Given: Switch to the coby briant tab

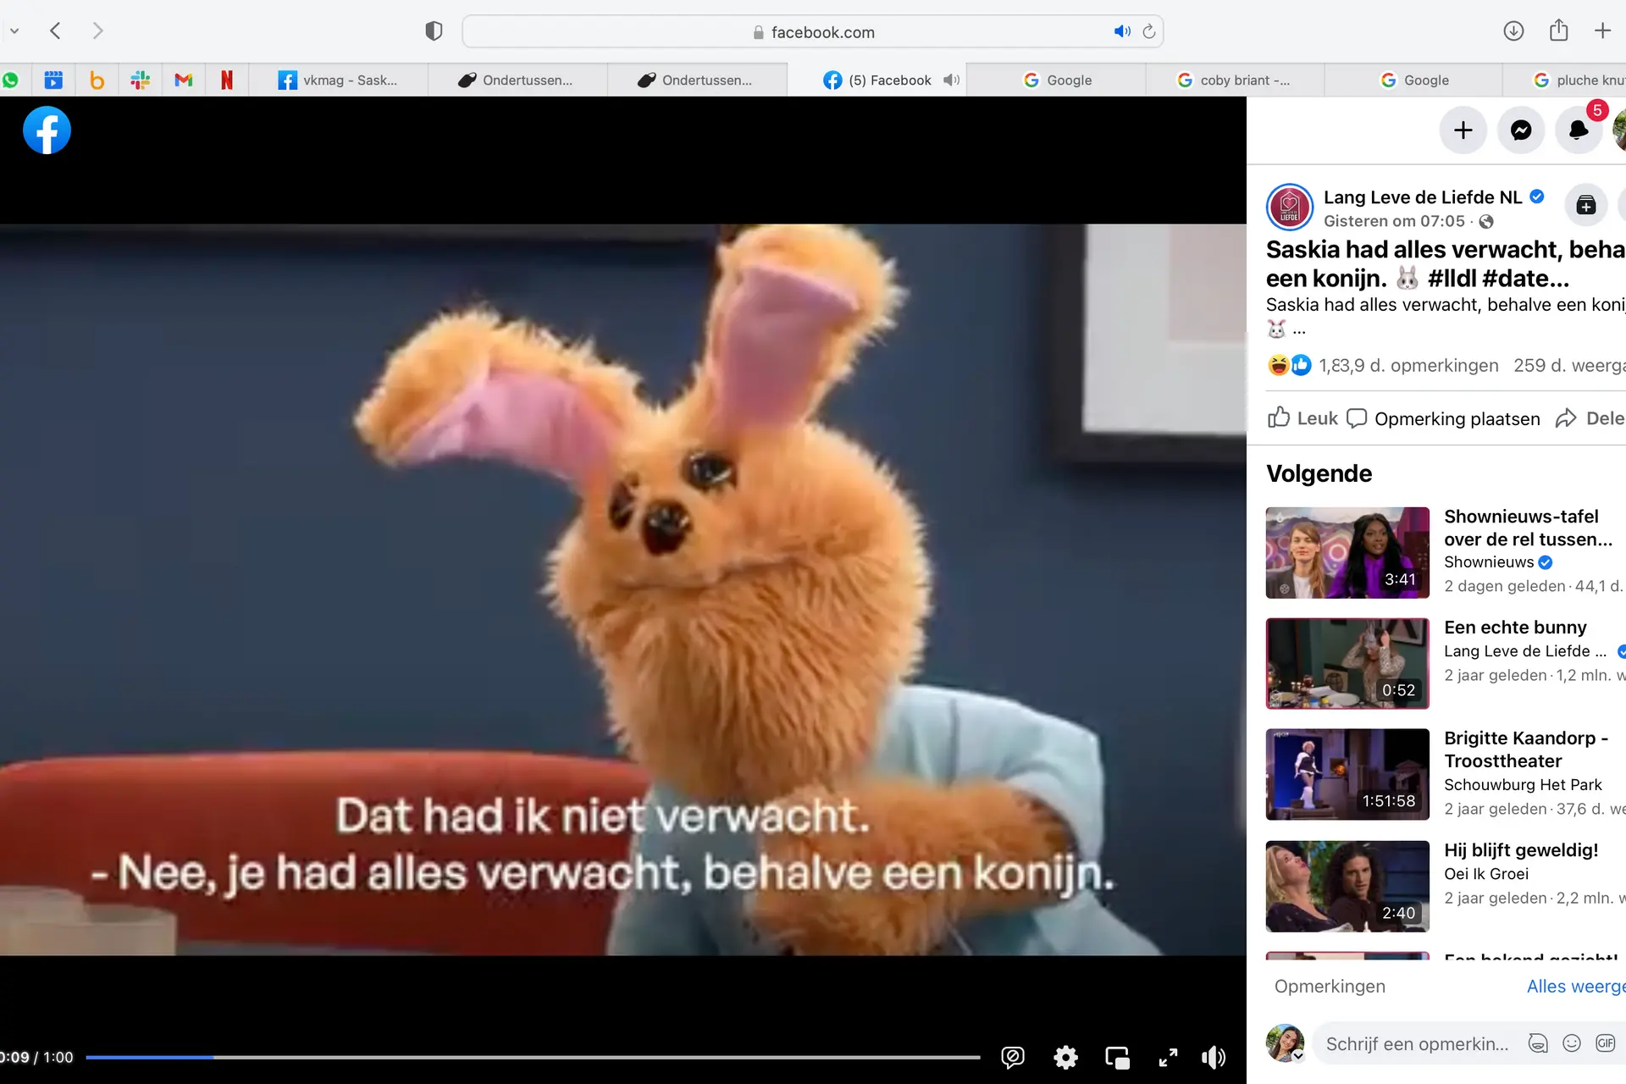Looking at the screenshot, I should click(1234, 80).
